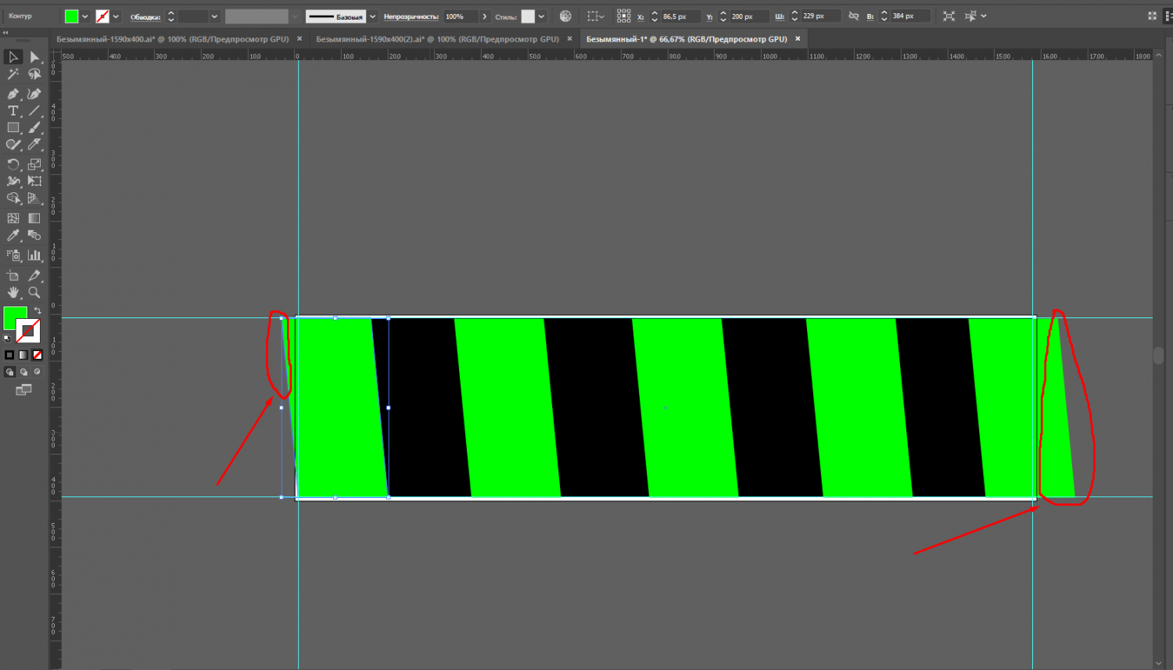Select the Paintbrush tool
The width and height of the screenshot is (1173, 670).
pos(34,127)
